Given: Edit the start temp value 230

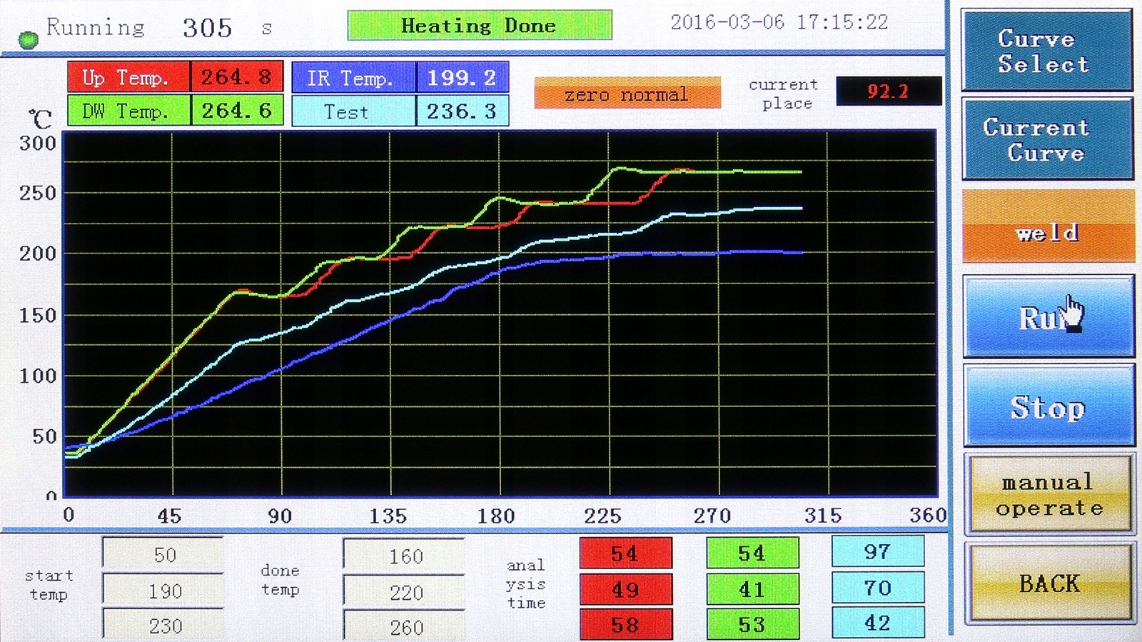Looking at the screenshot, I should pos(163,626).
